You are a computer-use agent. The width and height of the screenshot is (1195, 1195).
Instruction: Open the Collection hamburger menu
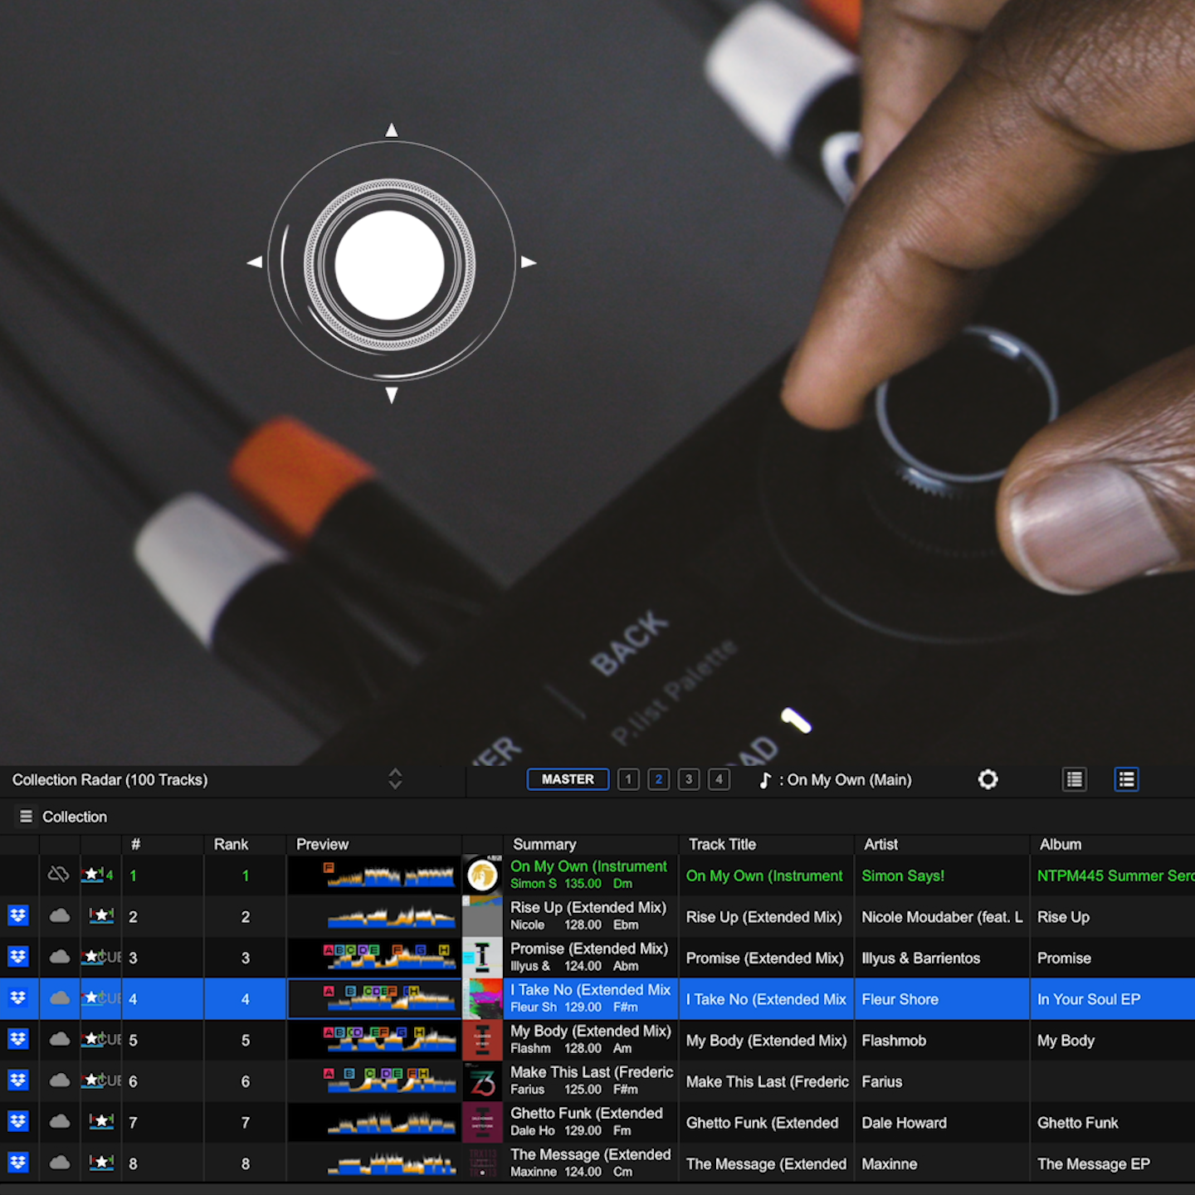(x=26, y=817)
